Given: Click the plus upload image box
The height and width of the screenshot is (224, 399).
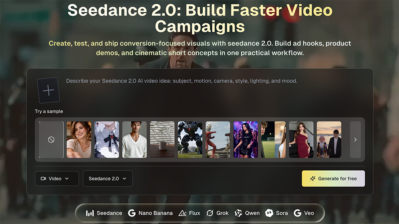Looking at the screenshot, I should click(48, 90).
